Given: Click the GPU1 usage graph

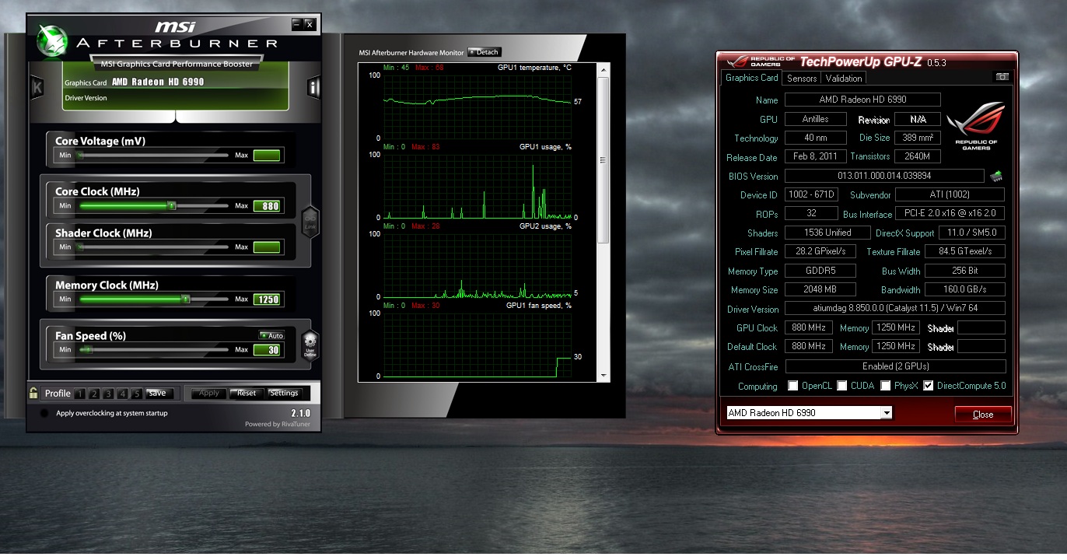Looking at the screenshot, I should click(477, 186).
